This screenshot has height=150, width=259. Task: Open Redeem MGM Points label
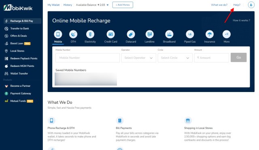[x=22, y=66]
